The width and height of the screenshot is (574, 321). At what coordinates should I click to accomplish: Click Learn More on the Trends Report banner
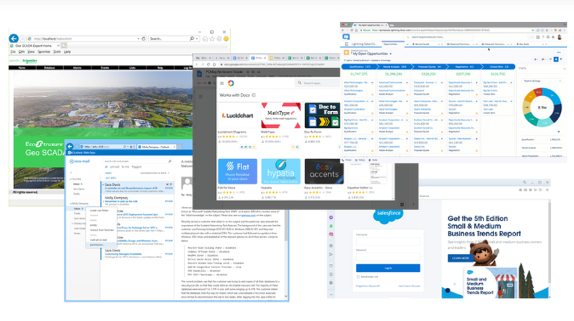click(x=460, y=258)
